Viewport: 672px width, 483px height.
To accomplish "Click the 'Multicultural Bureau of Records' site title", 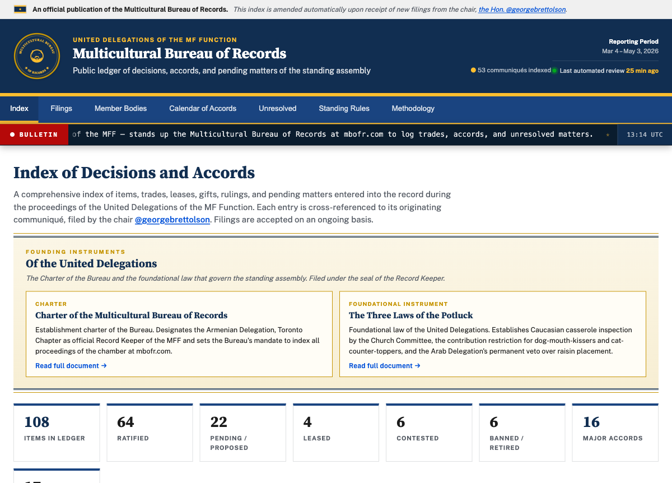I will coord(179,54).
